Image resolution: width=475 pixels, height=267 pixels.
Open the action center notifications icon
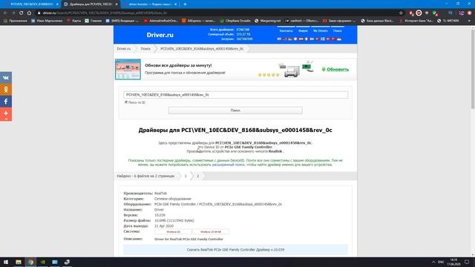pos(467,262)
